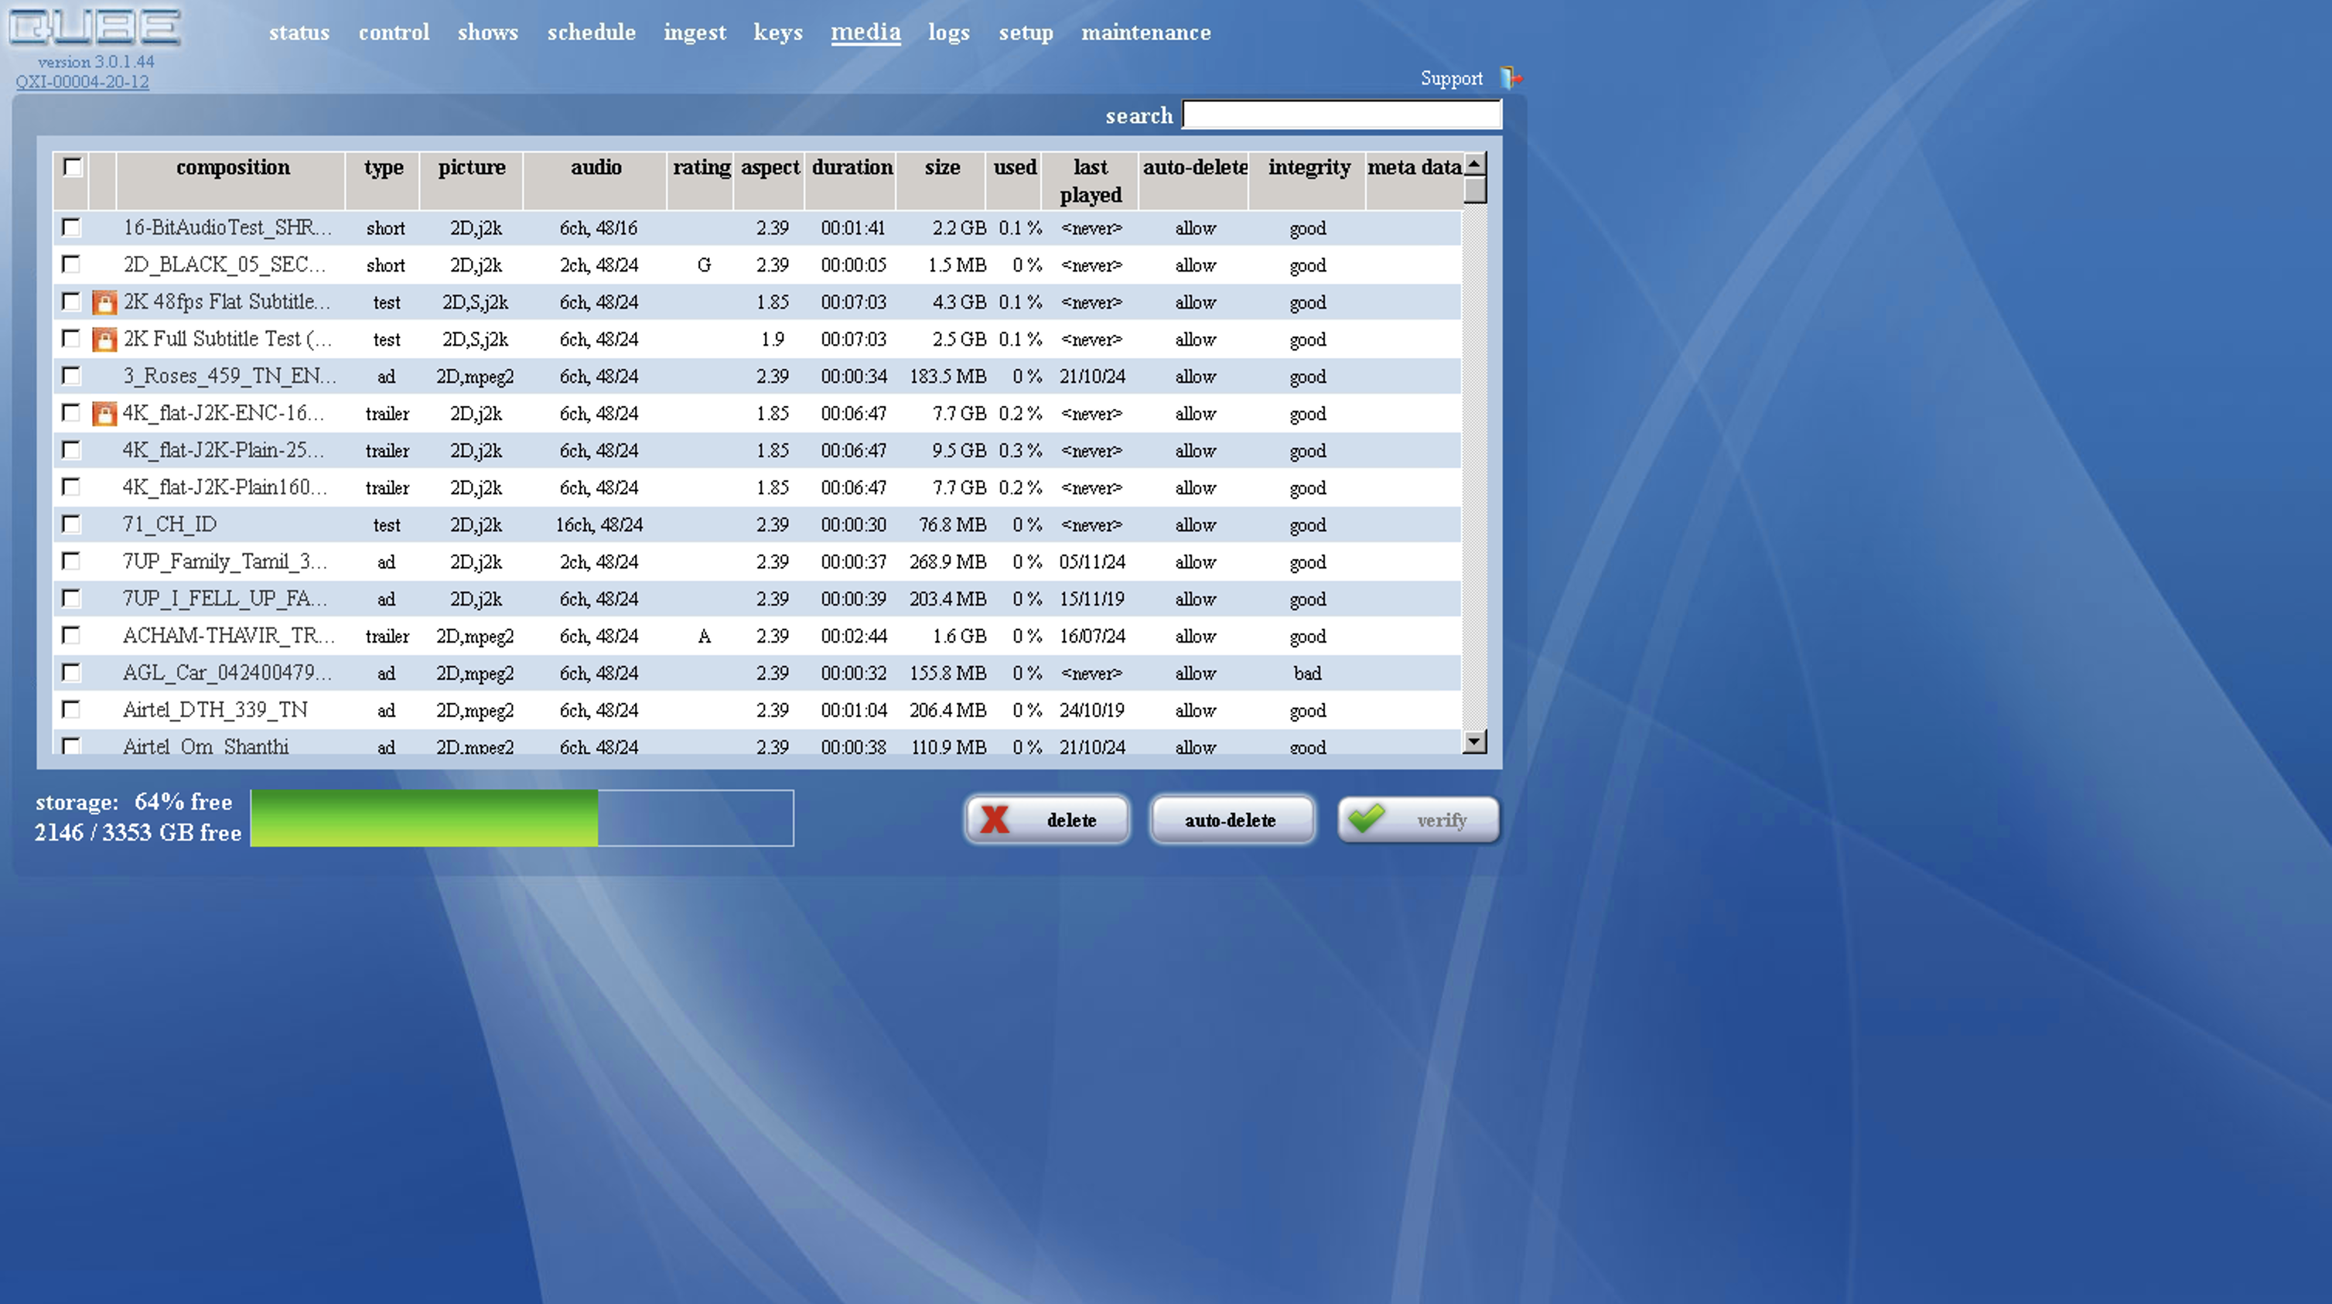
Task: Click the 4K_flat-J2K-Plain160 composition name
Action: [225, 486]
